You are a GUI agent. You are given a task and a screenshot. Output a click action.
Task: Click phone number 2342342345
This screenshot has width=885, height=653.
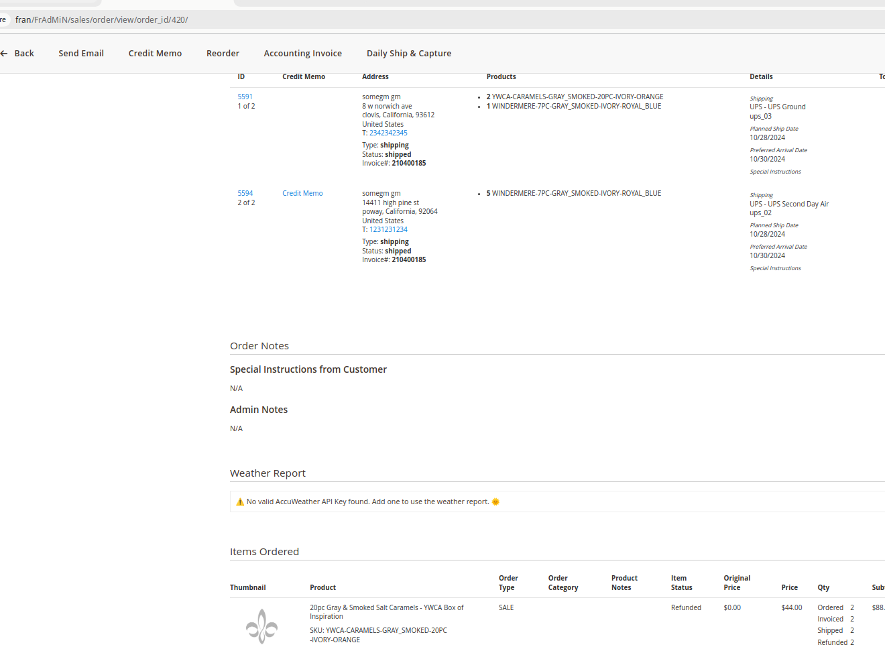[x=388, y=133]
